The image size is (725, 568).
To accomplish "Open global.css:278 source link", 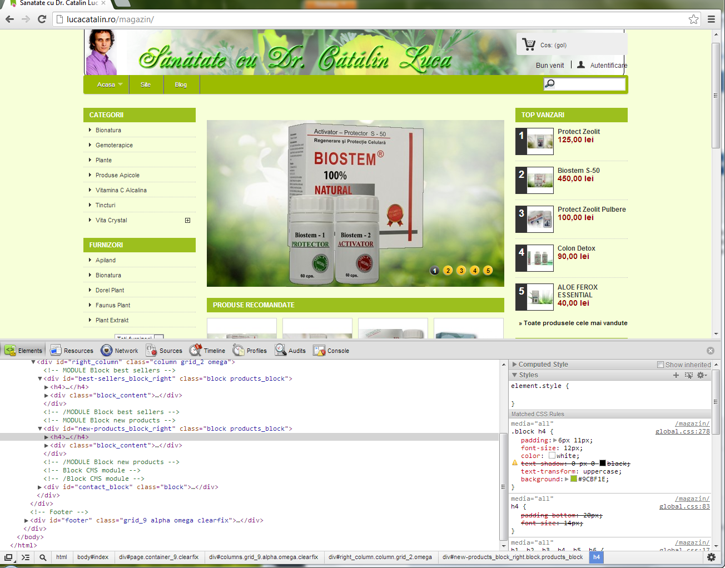I will coord(682,431).
